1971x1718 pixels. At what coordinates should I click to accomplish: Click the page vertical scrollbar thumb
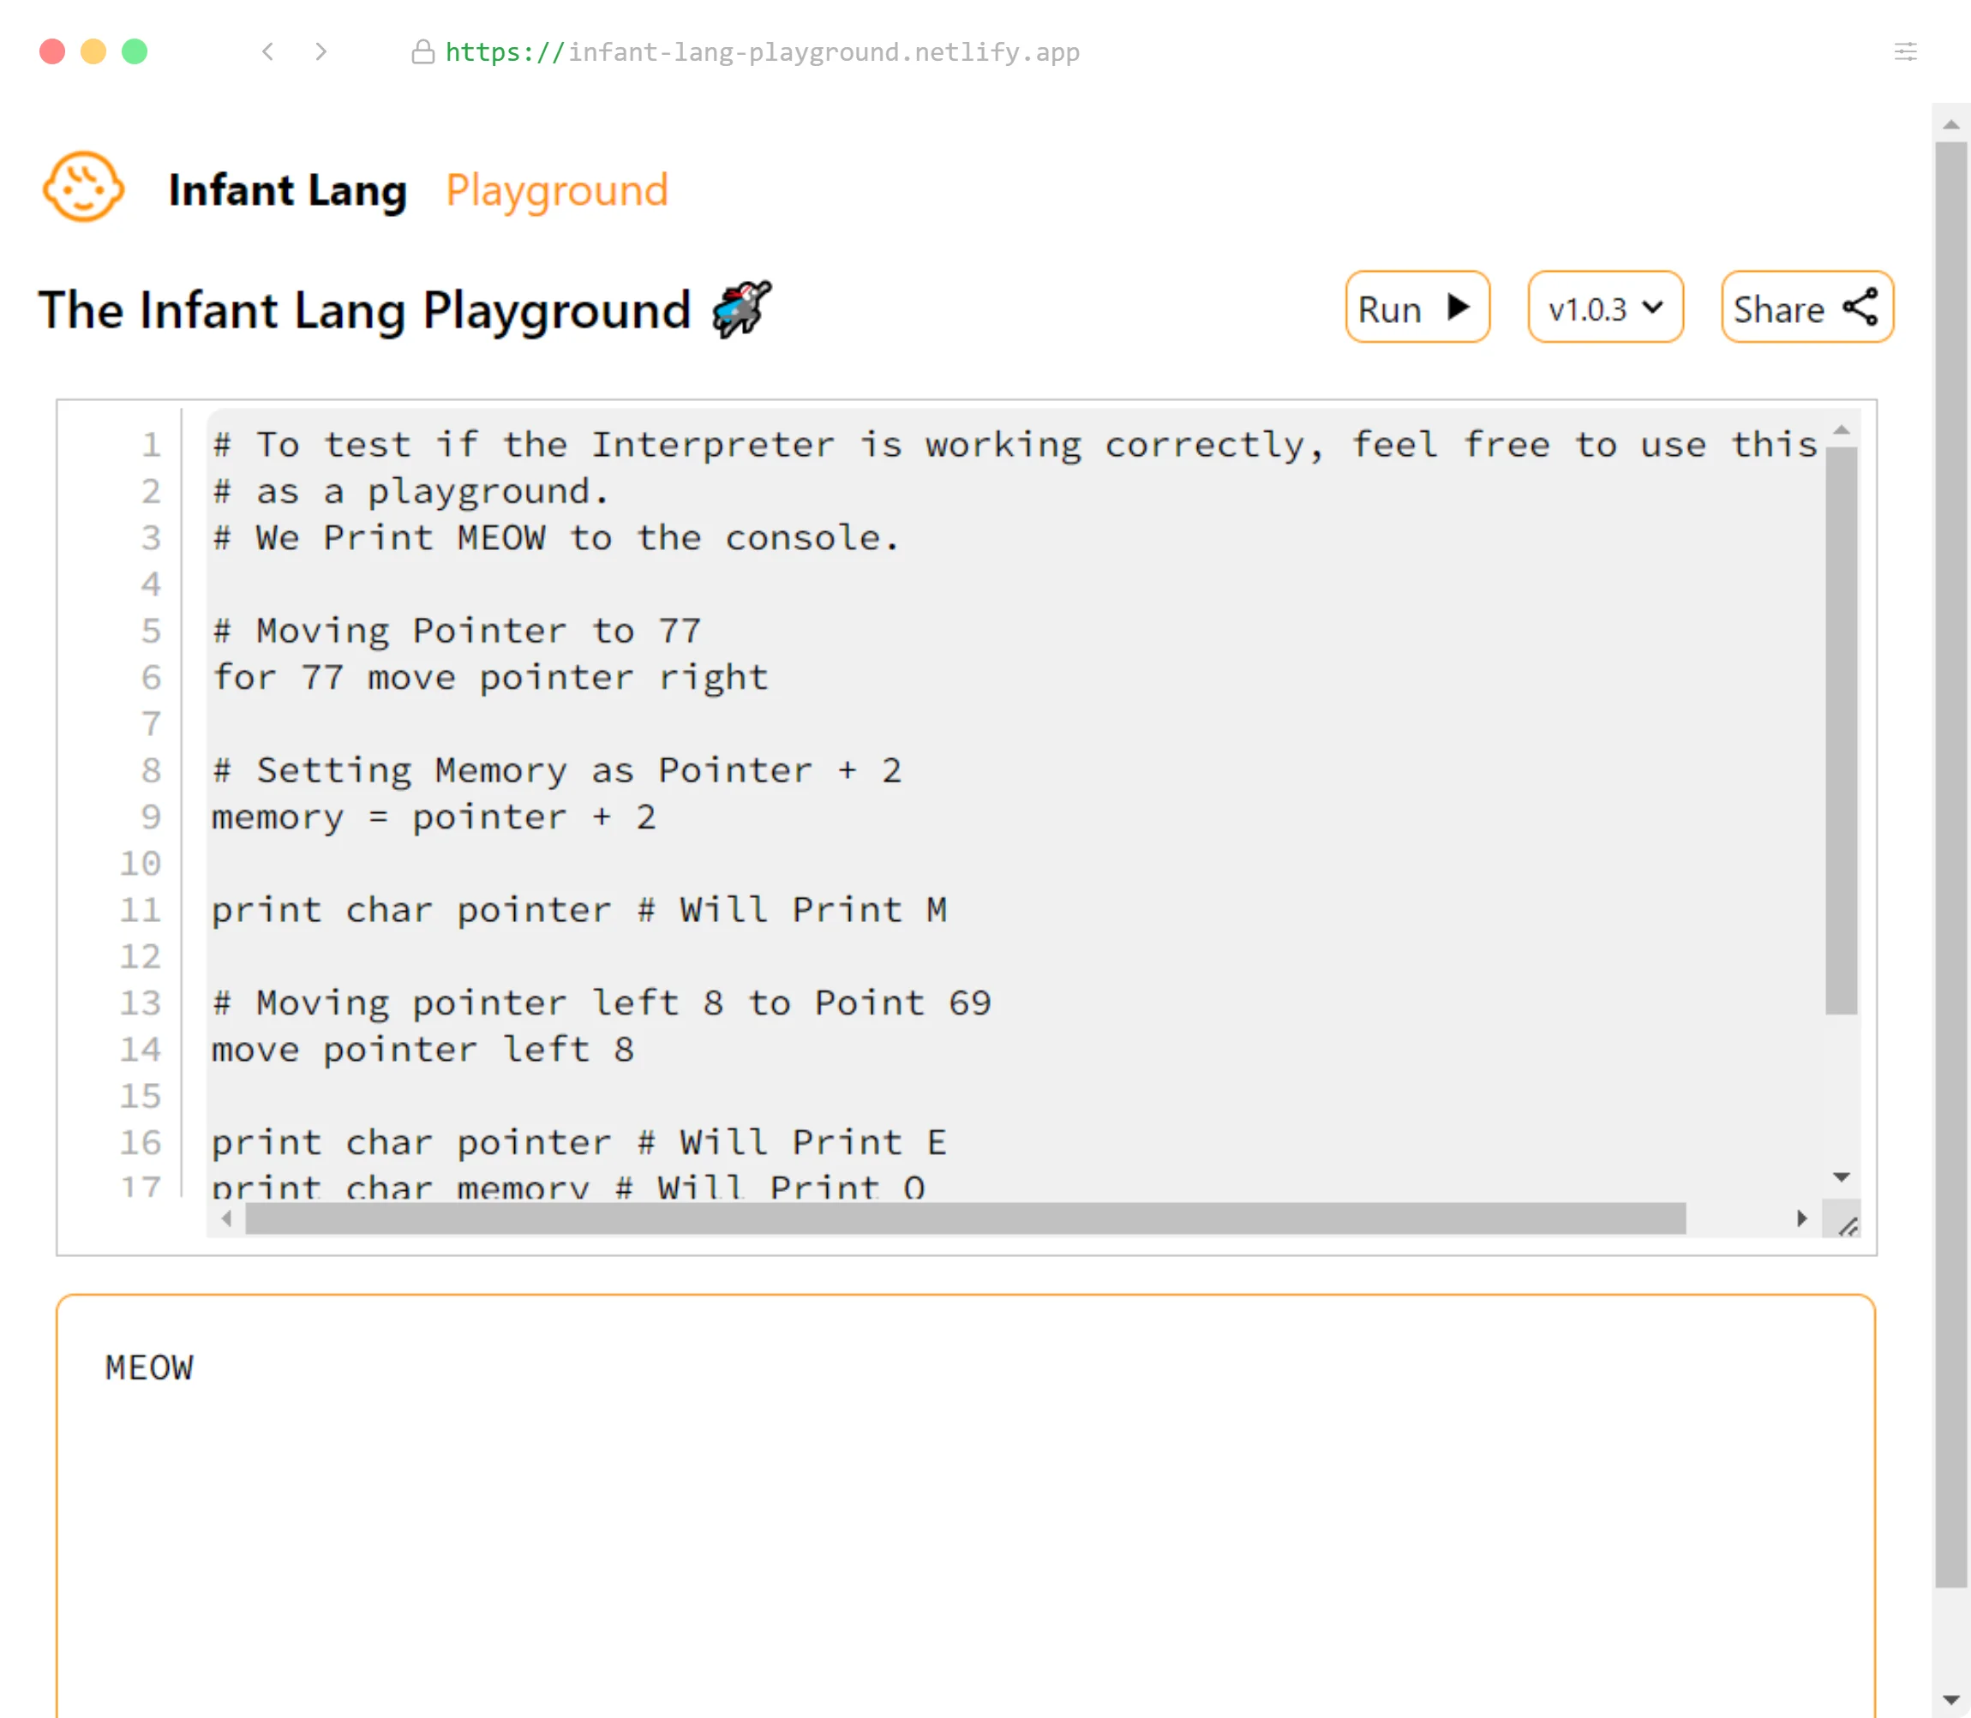[x=1951, y=865]
